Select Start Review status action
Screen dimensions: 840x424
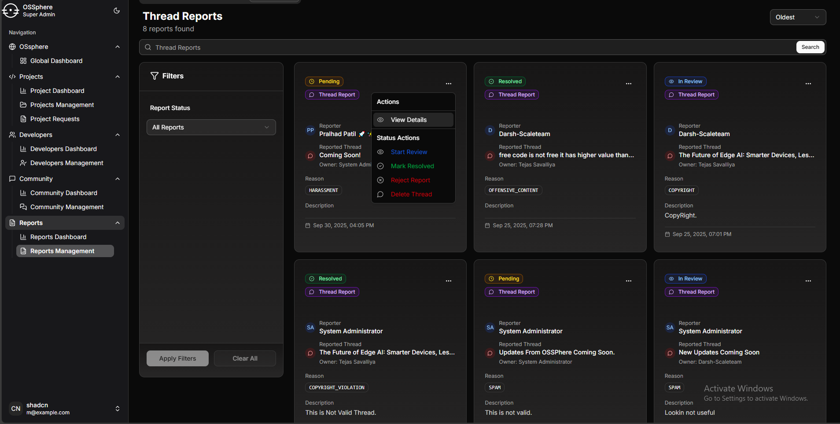pos(413,152)
